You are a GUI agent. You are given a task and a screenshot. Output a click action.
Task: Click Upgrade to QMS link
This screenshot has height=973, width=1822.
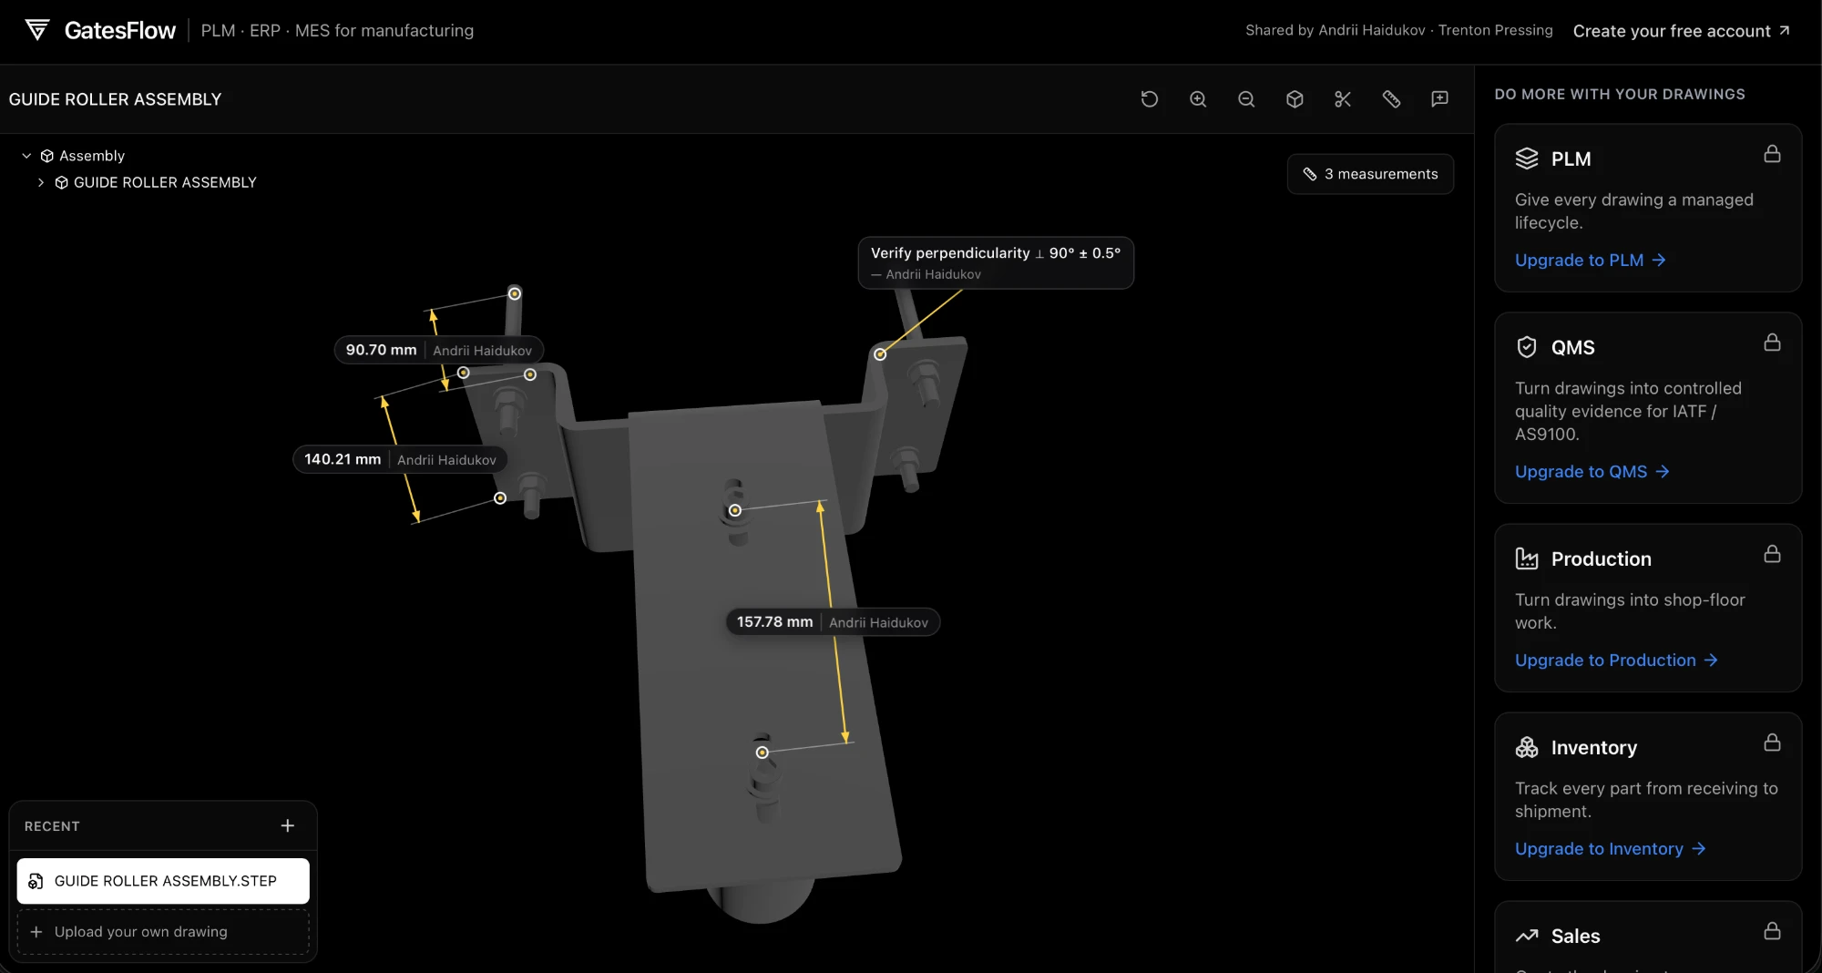1592,471
